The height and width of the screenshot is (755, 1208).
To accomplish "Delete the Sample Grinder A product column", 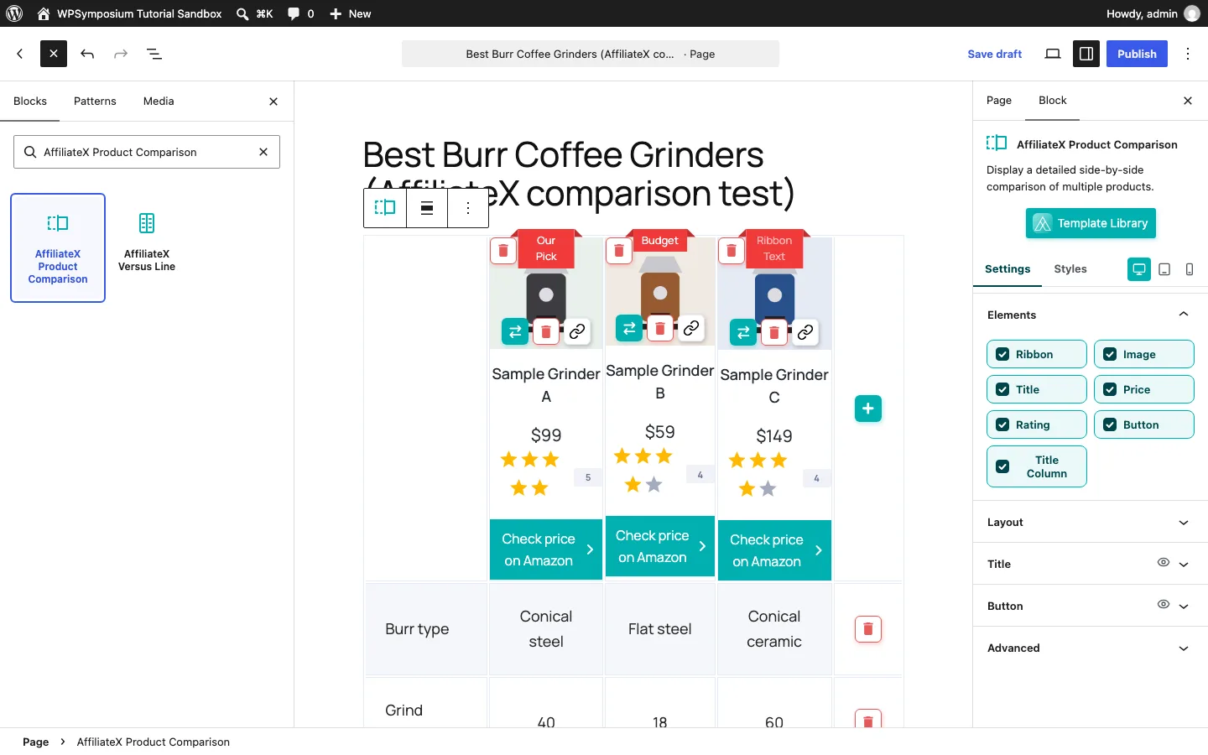I will [x=503, y=250].
